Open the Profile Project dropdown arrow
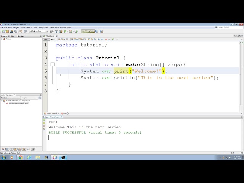 click(79, 31)
